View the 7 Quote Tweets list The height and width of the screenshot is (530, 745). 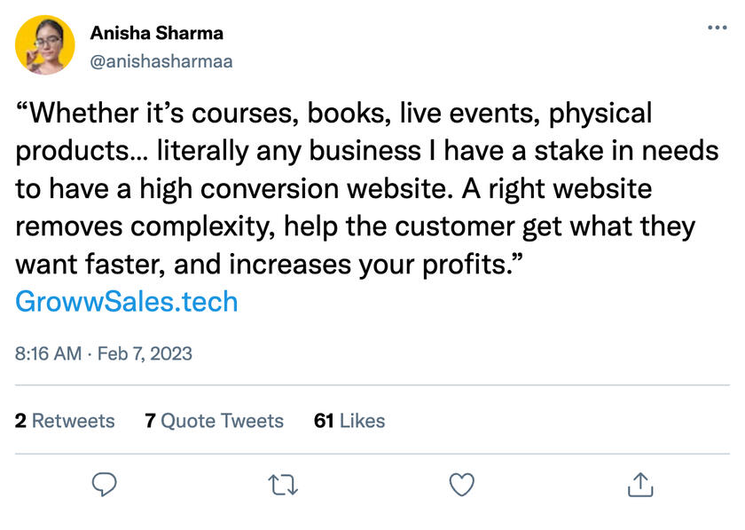[x=214, y=421]
